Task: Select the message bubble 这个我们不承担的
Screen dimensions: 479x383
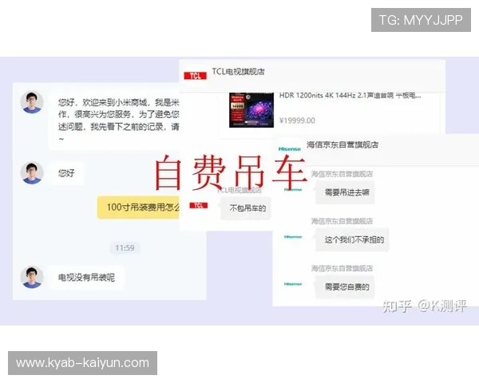Action: point(352,239)
